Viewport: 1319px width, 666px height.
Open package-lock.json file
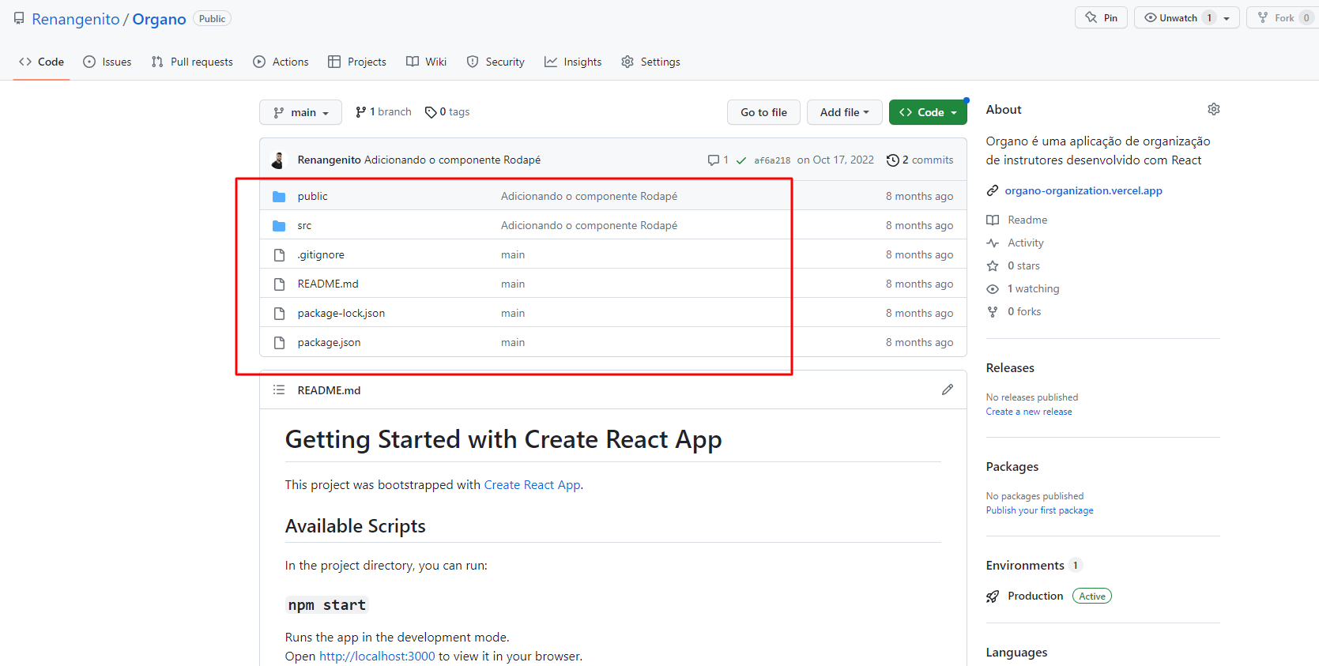click(341, 313)
